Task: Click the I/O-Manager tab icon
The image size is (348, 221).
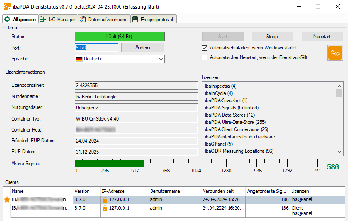Action: point(43,19)
